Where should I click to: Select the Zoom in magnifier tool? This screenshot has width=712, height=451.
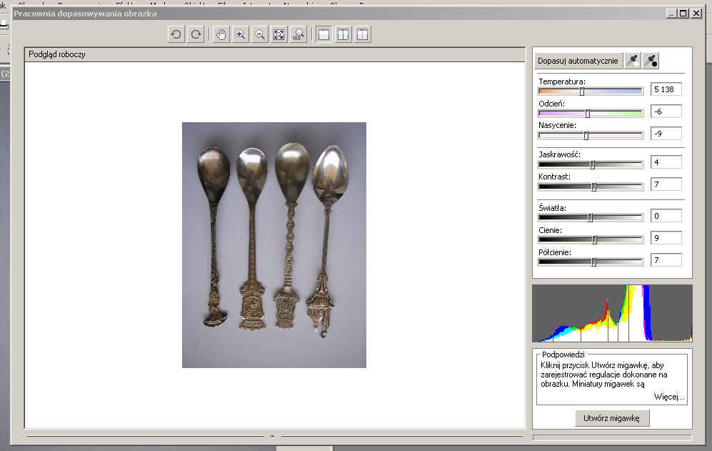point(241,34)
